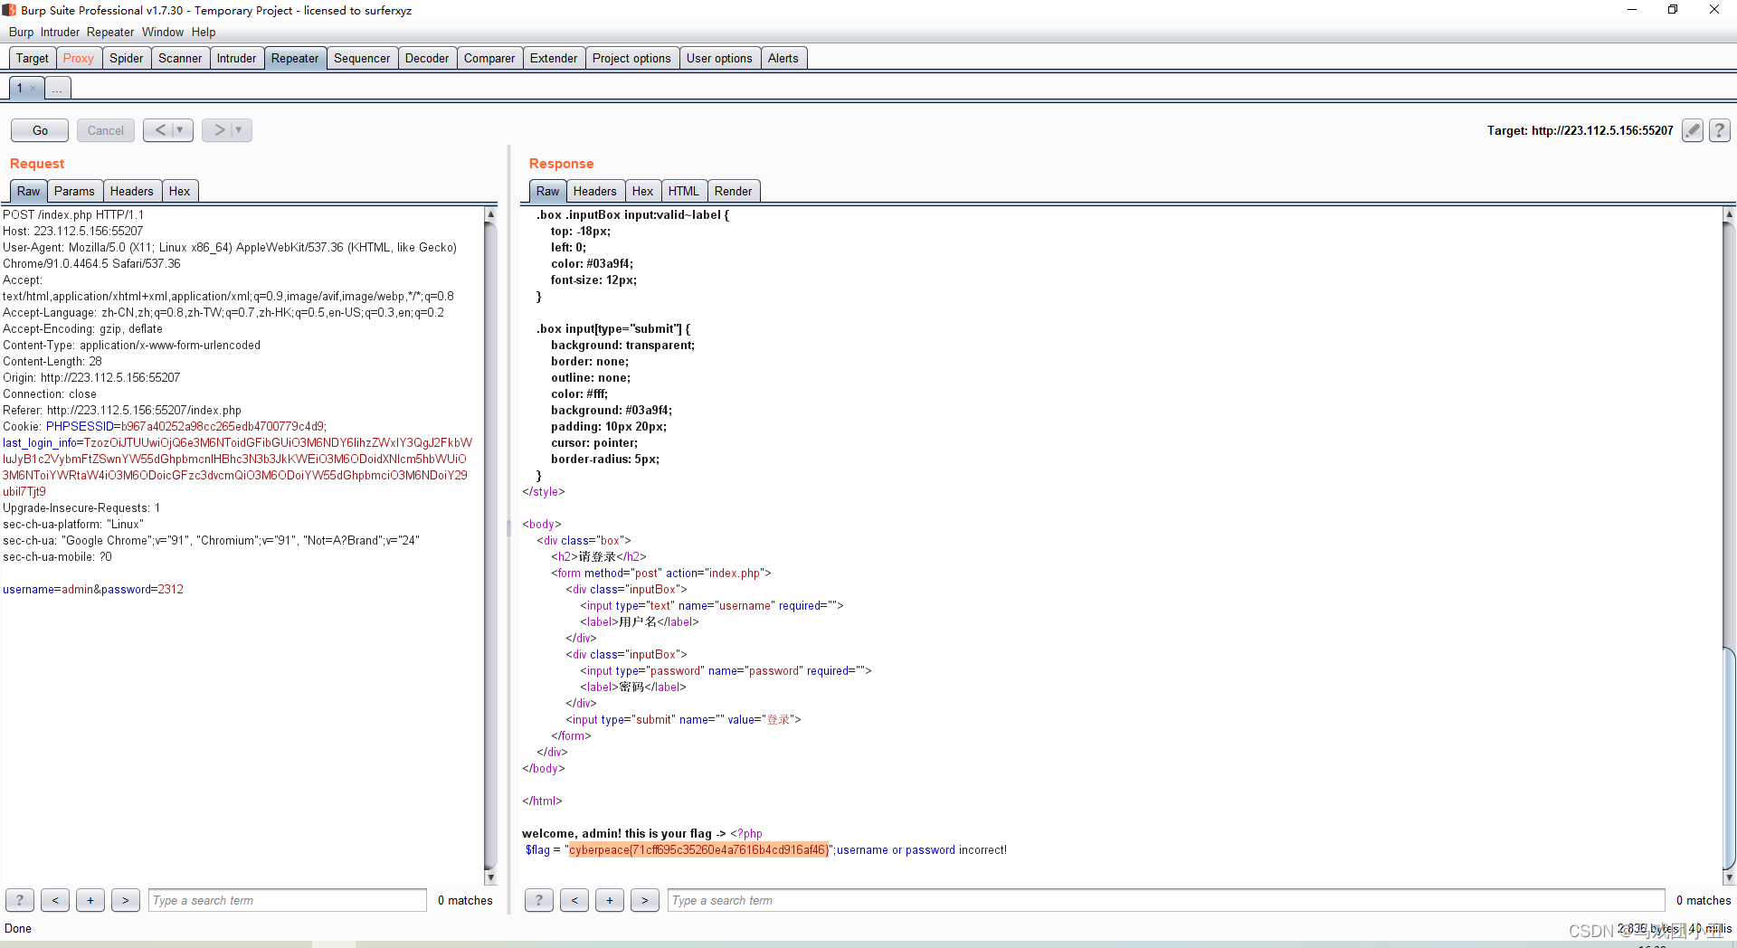Open the Repeater help question-mark icon

coord(1720,130)
